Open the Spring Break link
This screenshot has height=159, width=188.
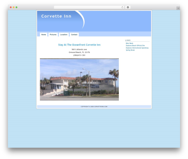click(x=130, y=50)
